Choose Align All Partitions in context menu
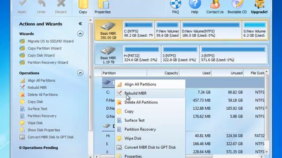This screenshot has height=158, width=282. 150,84
